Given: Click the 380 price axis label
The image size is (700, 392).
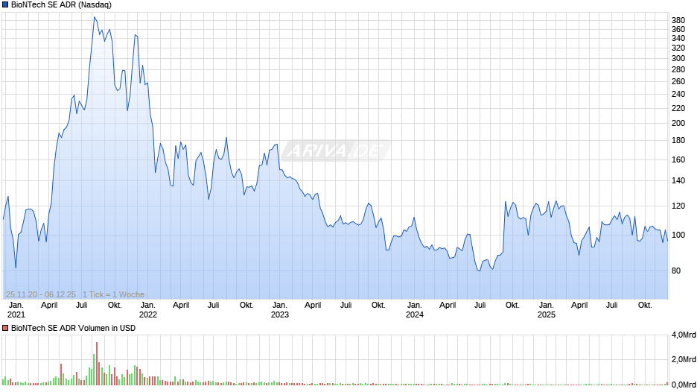Looking at the screenshot, I should point(678,20).
